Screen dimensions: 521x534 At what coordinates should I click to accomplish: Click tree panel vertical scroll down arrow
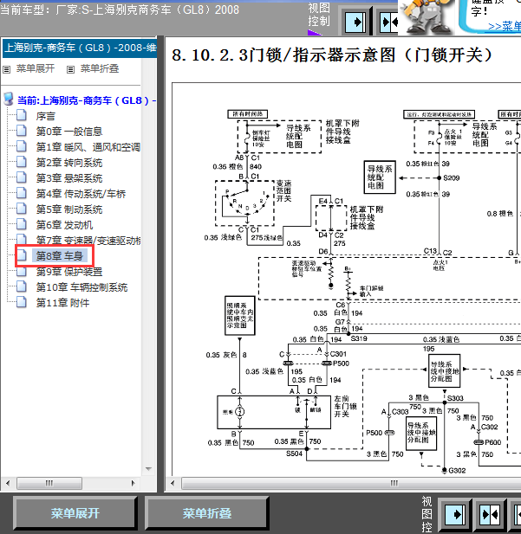click(x=148, y=469)
